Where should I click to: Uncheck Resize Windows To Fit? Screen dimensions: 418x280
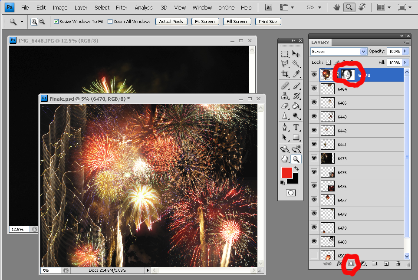(x=56, y=21)
